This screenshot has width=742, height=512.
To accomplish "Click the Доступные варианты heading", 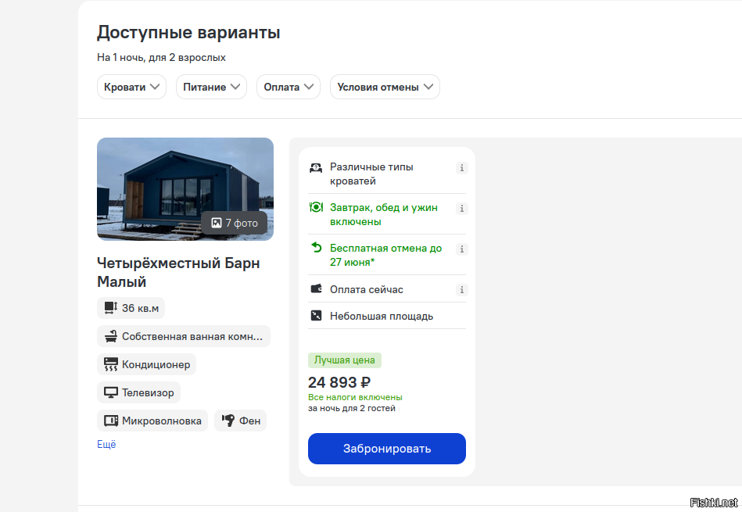I will pyautogui.click(x=188, y=33).
